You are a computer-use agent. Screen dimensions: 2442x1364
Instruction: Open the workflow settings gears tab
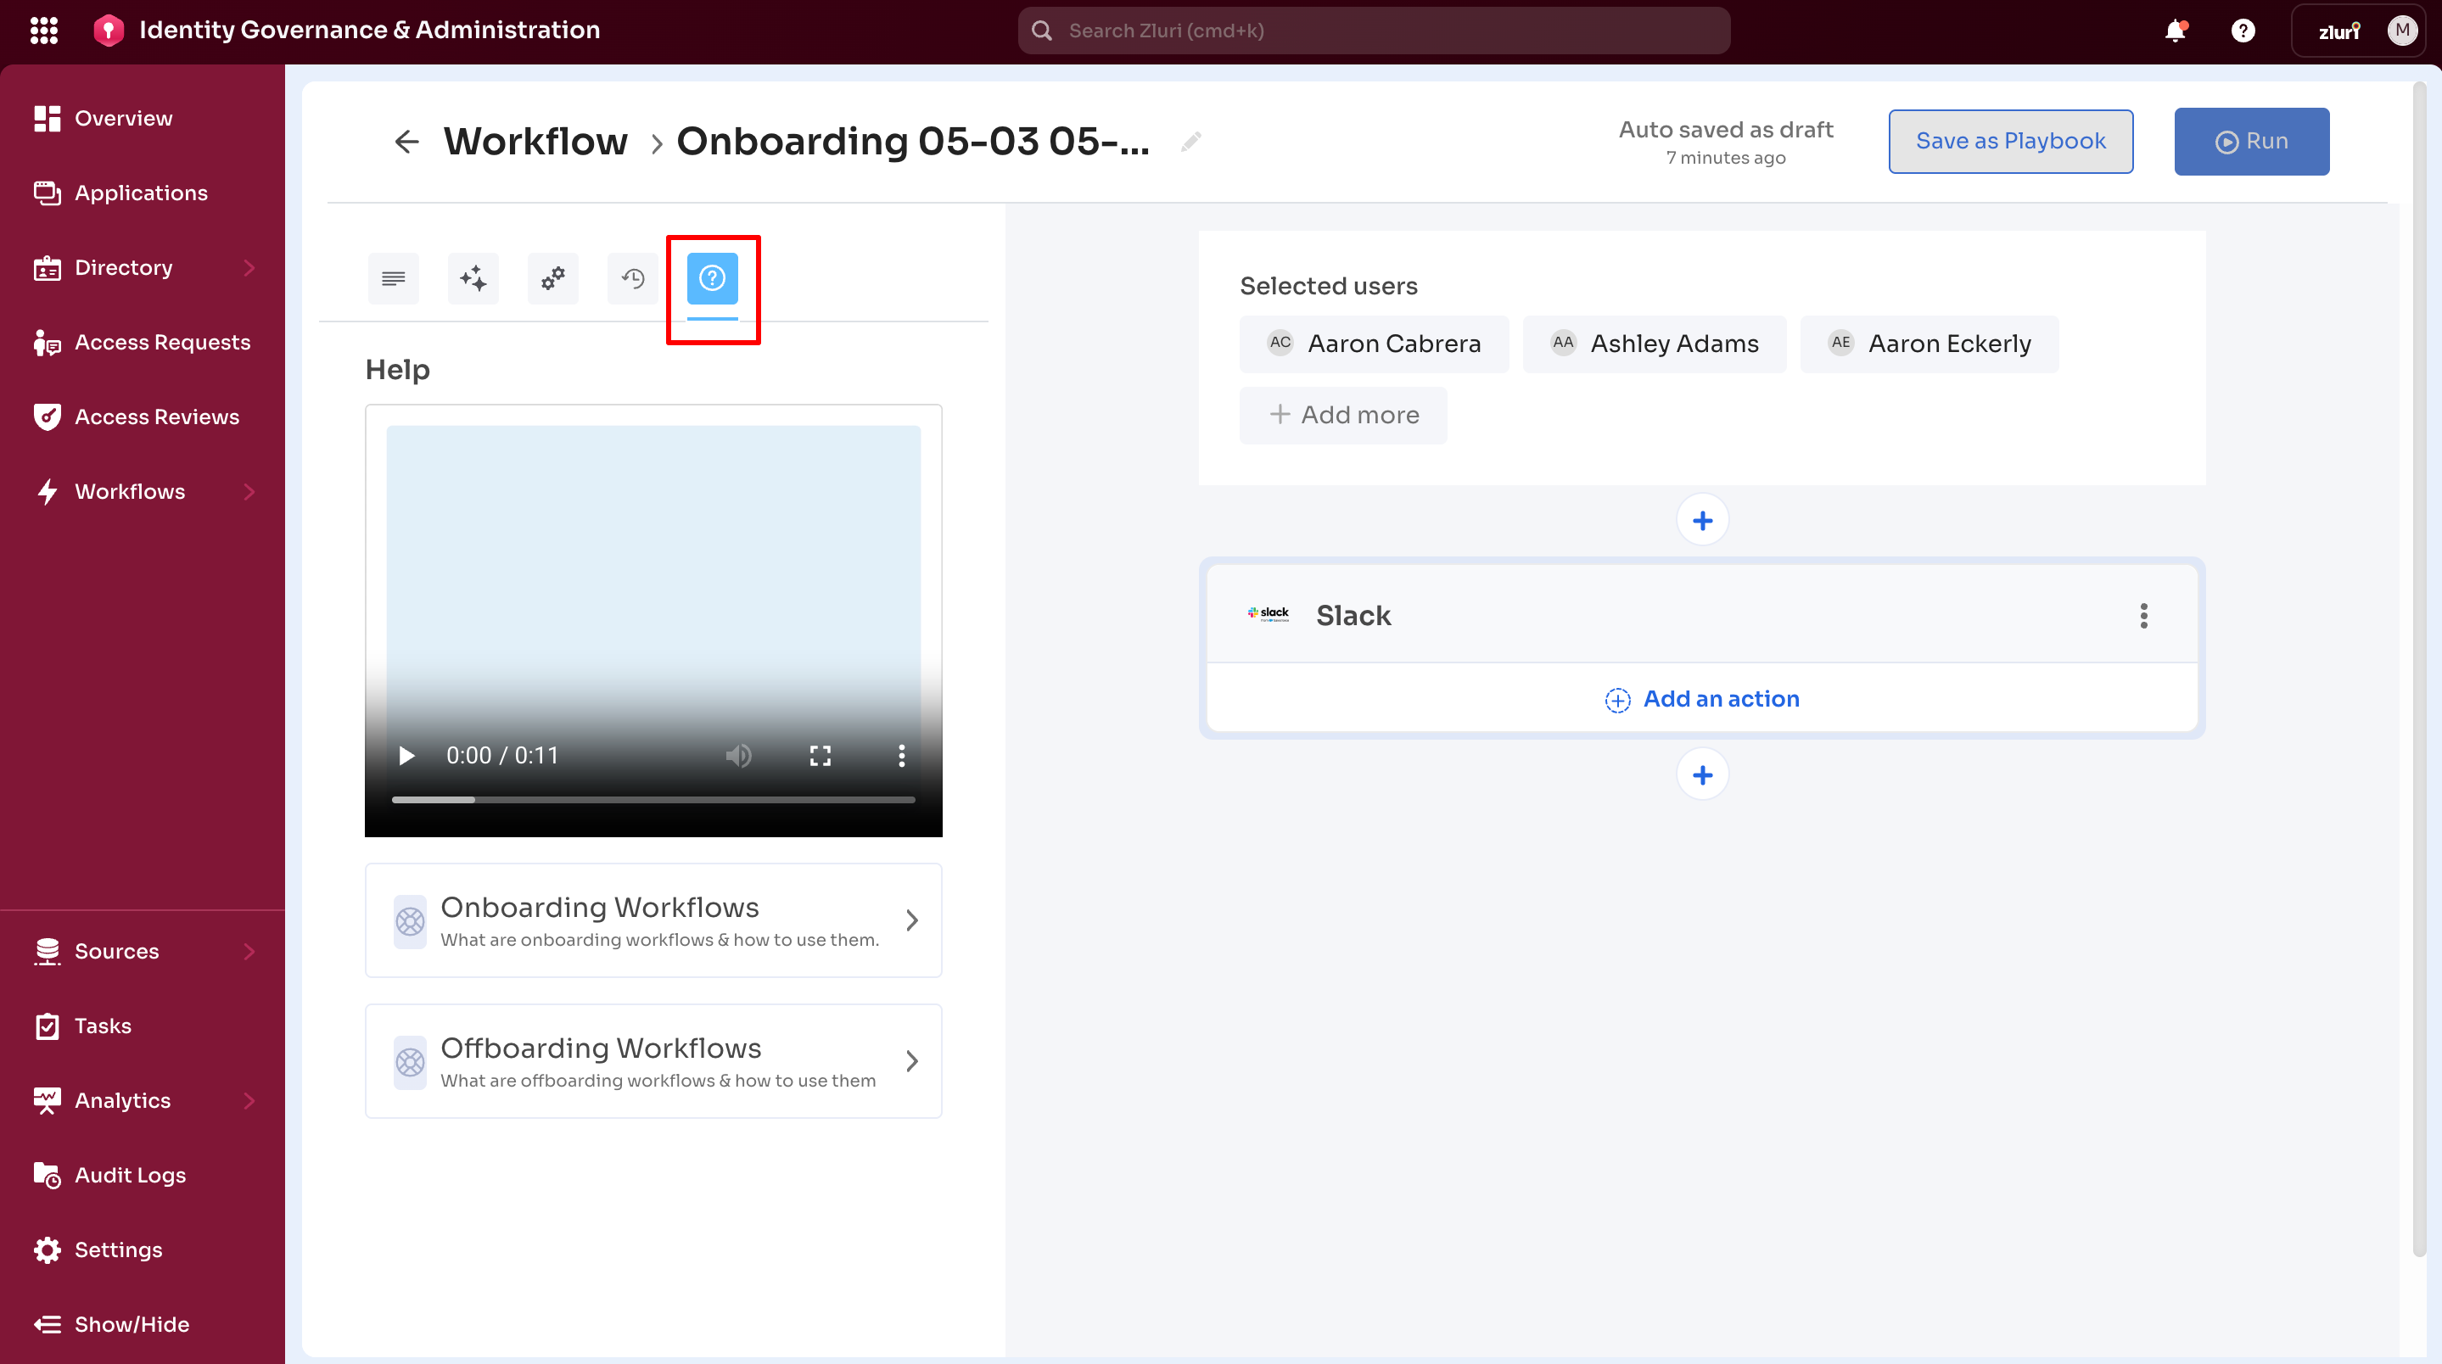point(552,279)
